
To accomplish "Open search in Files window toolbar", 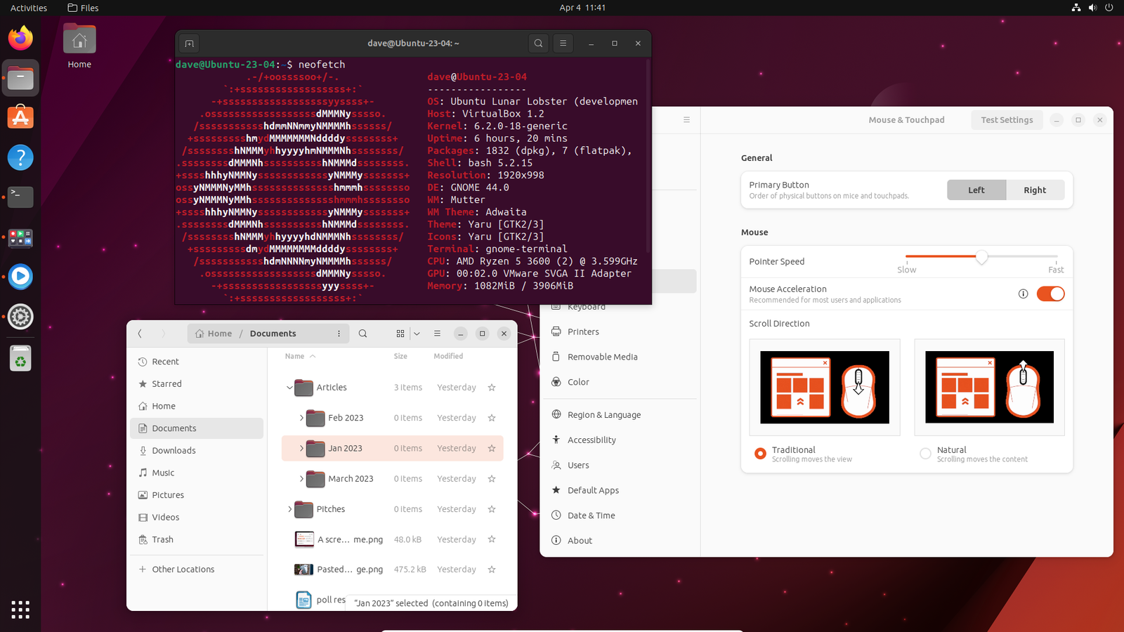I will pos(362,334).
